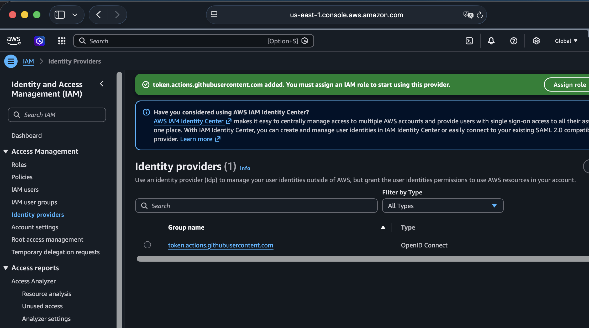589x328 pixels.
Task: Open Root access management
Action: (x=47, y=240)
